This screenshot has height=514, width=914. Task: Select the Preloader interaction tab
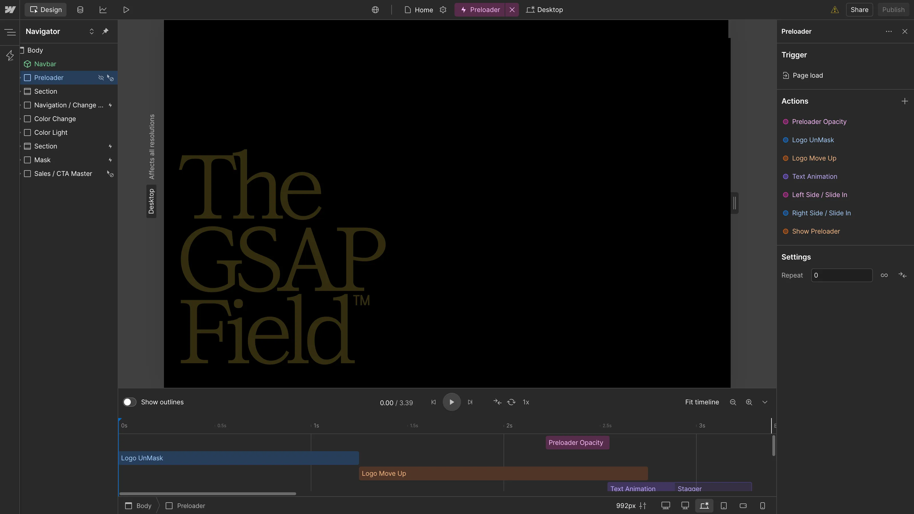pos(480,10)
